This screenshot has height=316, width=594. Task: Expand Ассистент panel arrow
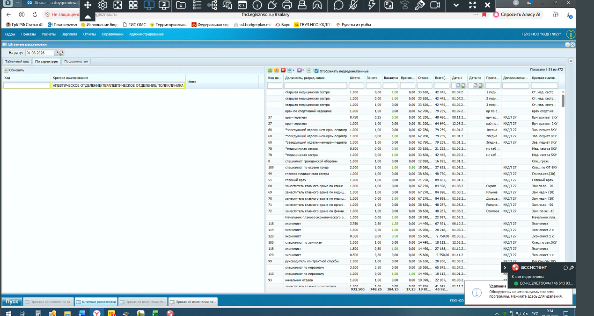(x=505, y=267)
